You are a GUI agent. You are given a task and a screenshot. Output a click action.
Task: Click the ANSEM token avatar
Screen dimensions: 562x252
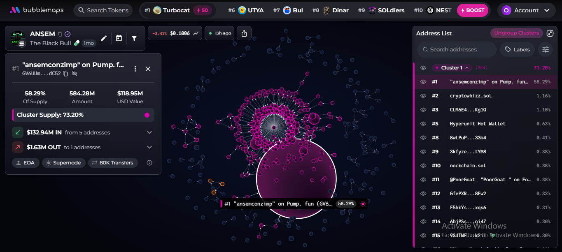click(18, 38)
